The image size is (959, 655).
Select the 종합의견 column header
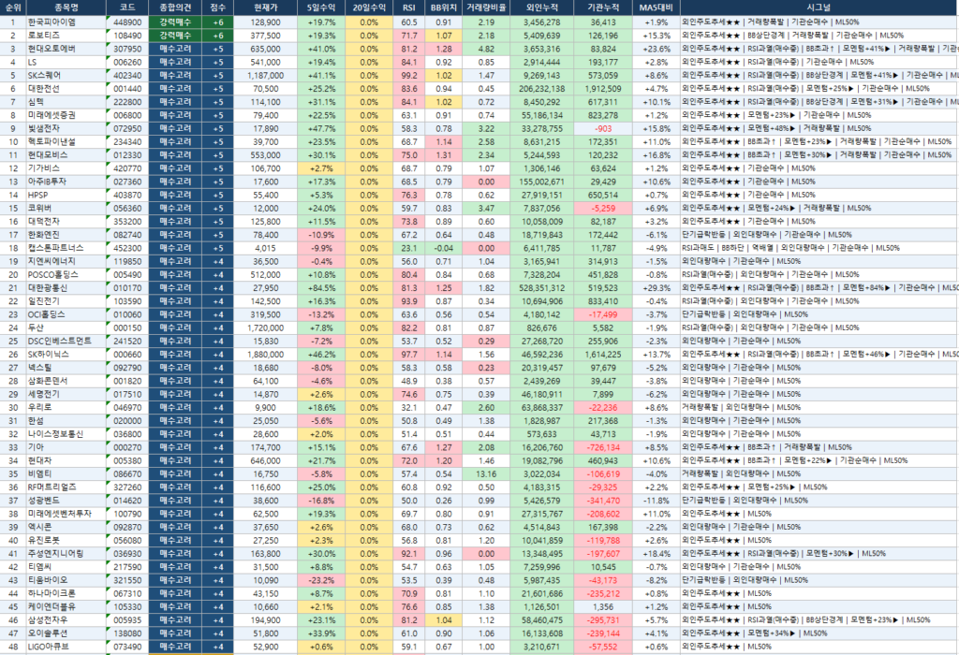tap(175, 7)
